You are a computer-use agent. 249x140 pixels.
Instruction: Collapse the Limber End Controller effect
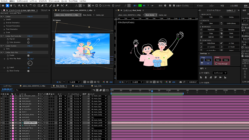pyautogui.click(x=1, y=36)
